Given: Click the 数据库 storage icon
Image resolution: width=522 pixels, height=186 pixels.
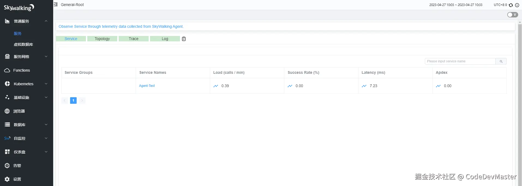Looking at the screenshot, I should coord(7,124).
